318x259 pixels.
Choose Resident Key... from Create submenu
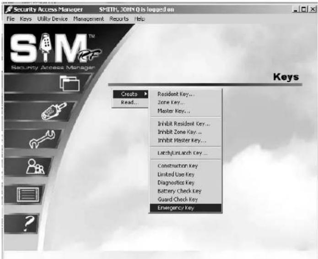[x=186, y=94]
